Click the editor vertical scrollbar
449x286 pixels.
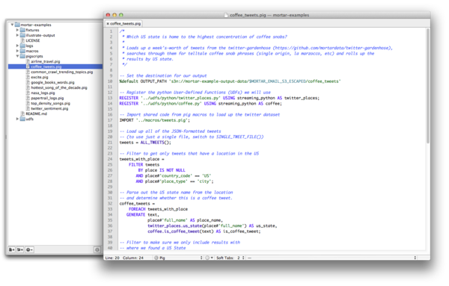[x=428, y=86]
